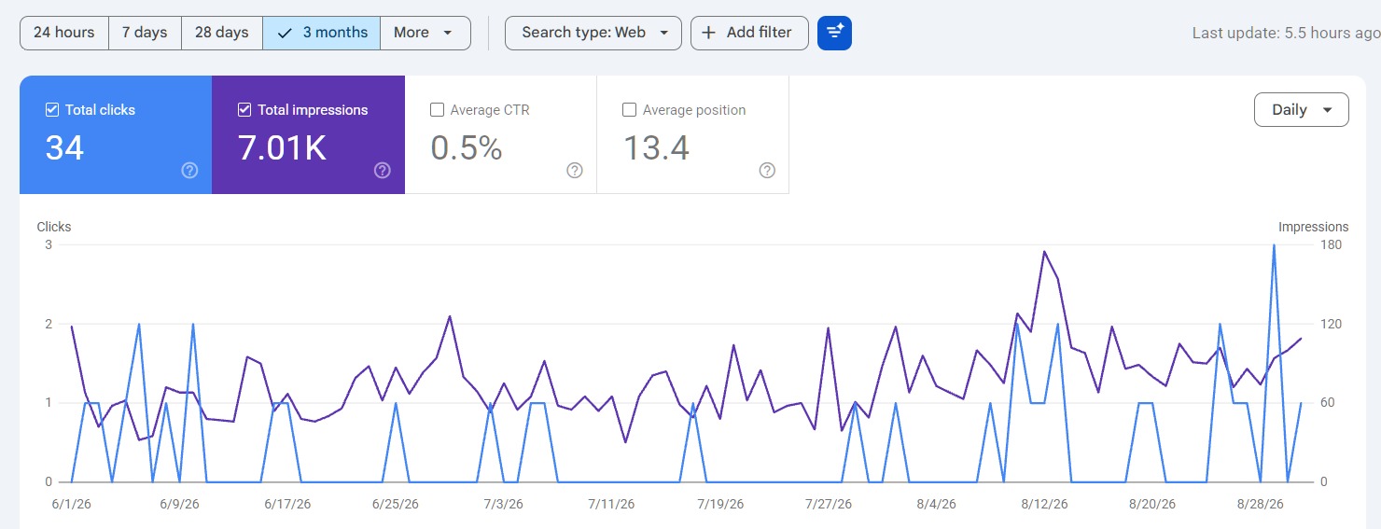The image size is (1381, 529).
Task: Click the 7/3/26 date label
Action: tap(504, 504)
